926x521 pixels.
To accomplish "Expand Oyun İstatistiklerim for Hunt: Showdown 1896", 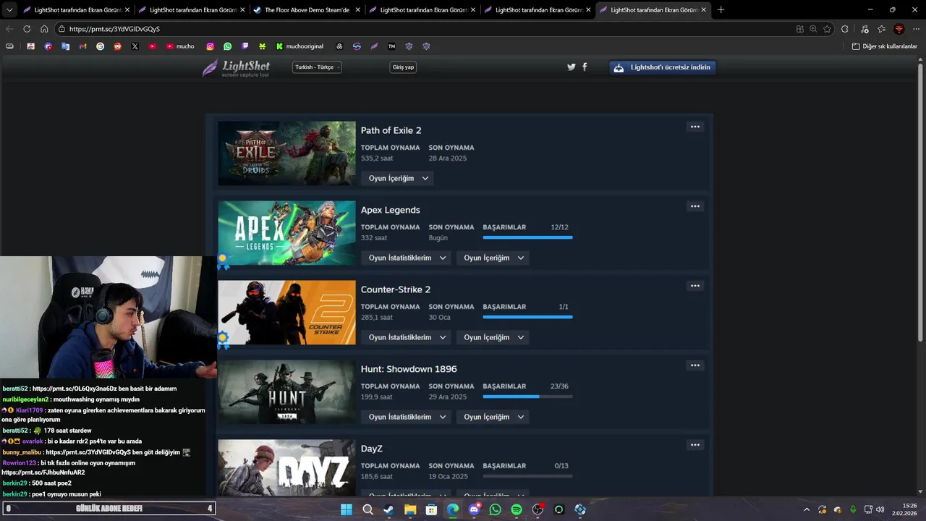I will 407,417.
